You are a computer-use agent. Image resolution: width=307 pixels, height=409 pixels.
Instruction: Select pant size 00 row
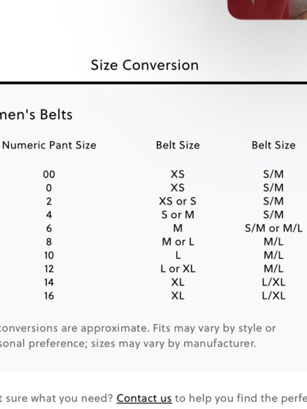click(153, 174)
